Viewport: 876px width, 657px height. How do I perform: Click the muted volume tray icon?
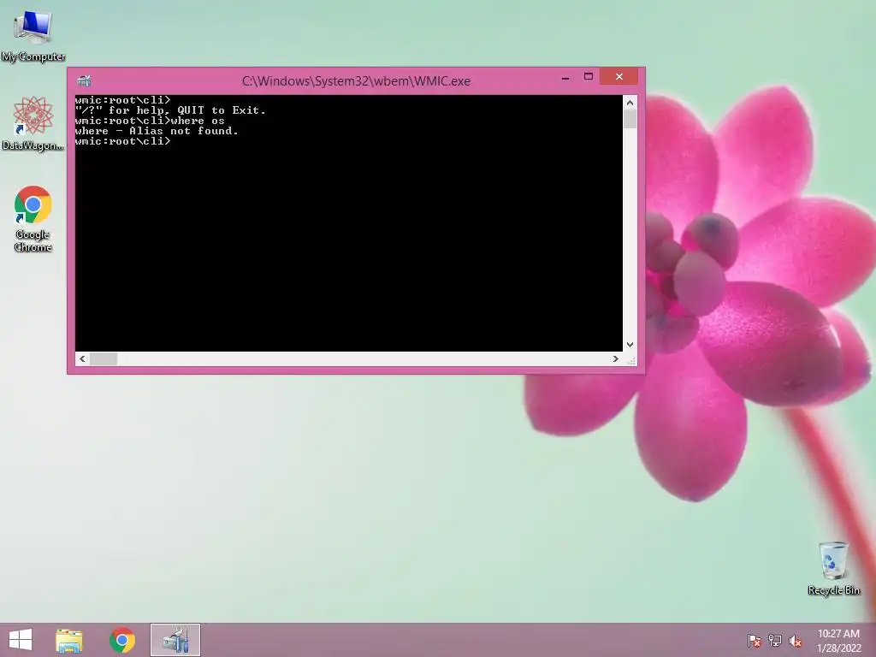point(796,641)
